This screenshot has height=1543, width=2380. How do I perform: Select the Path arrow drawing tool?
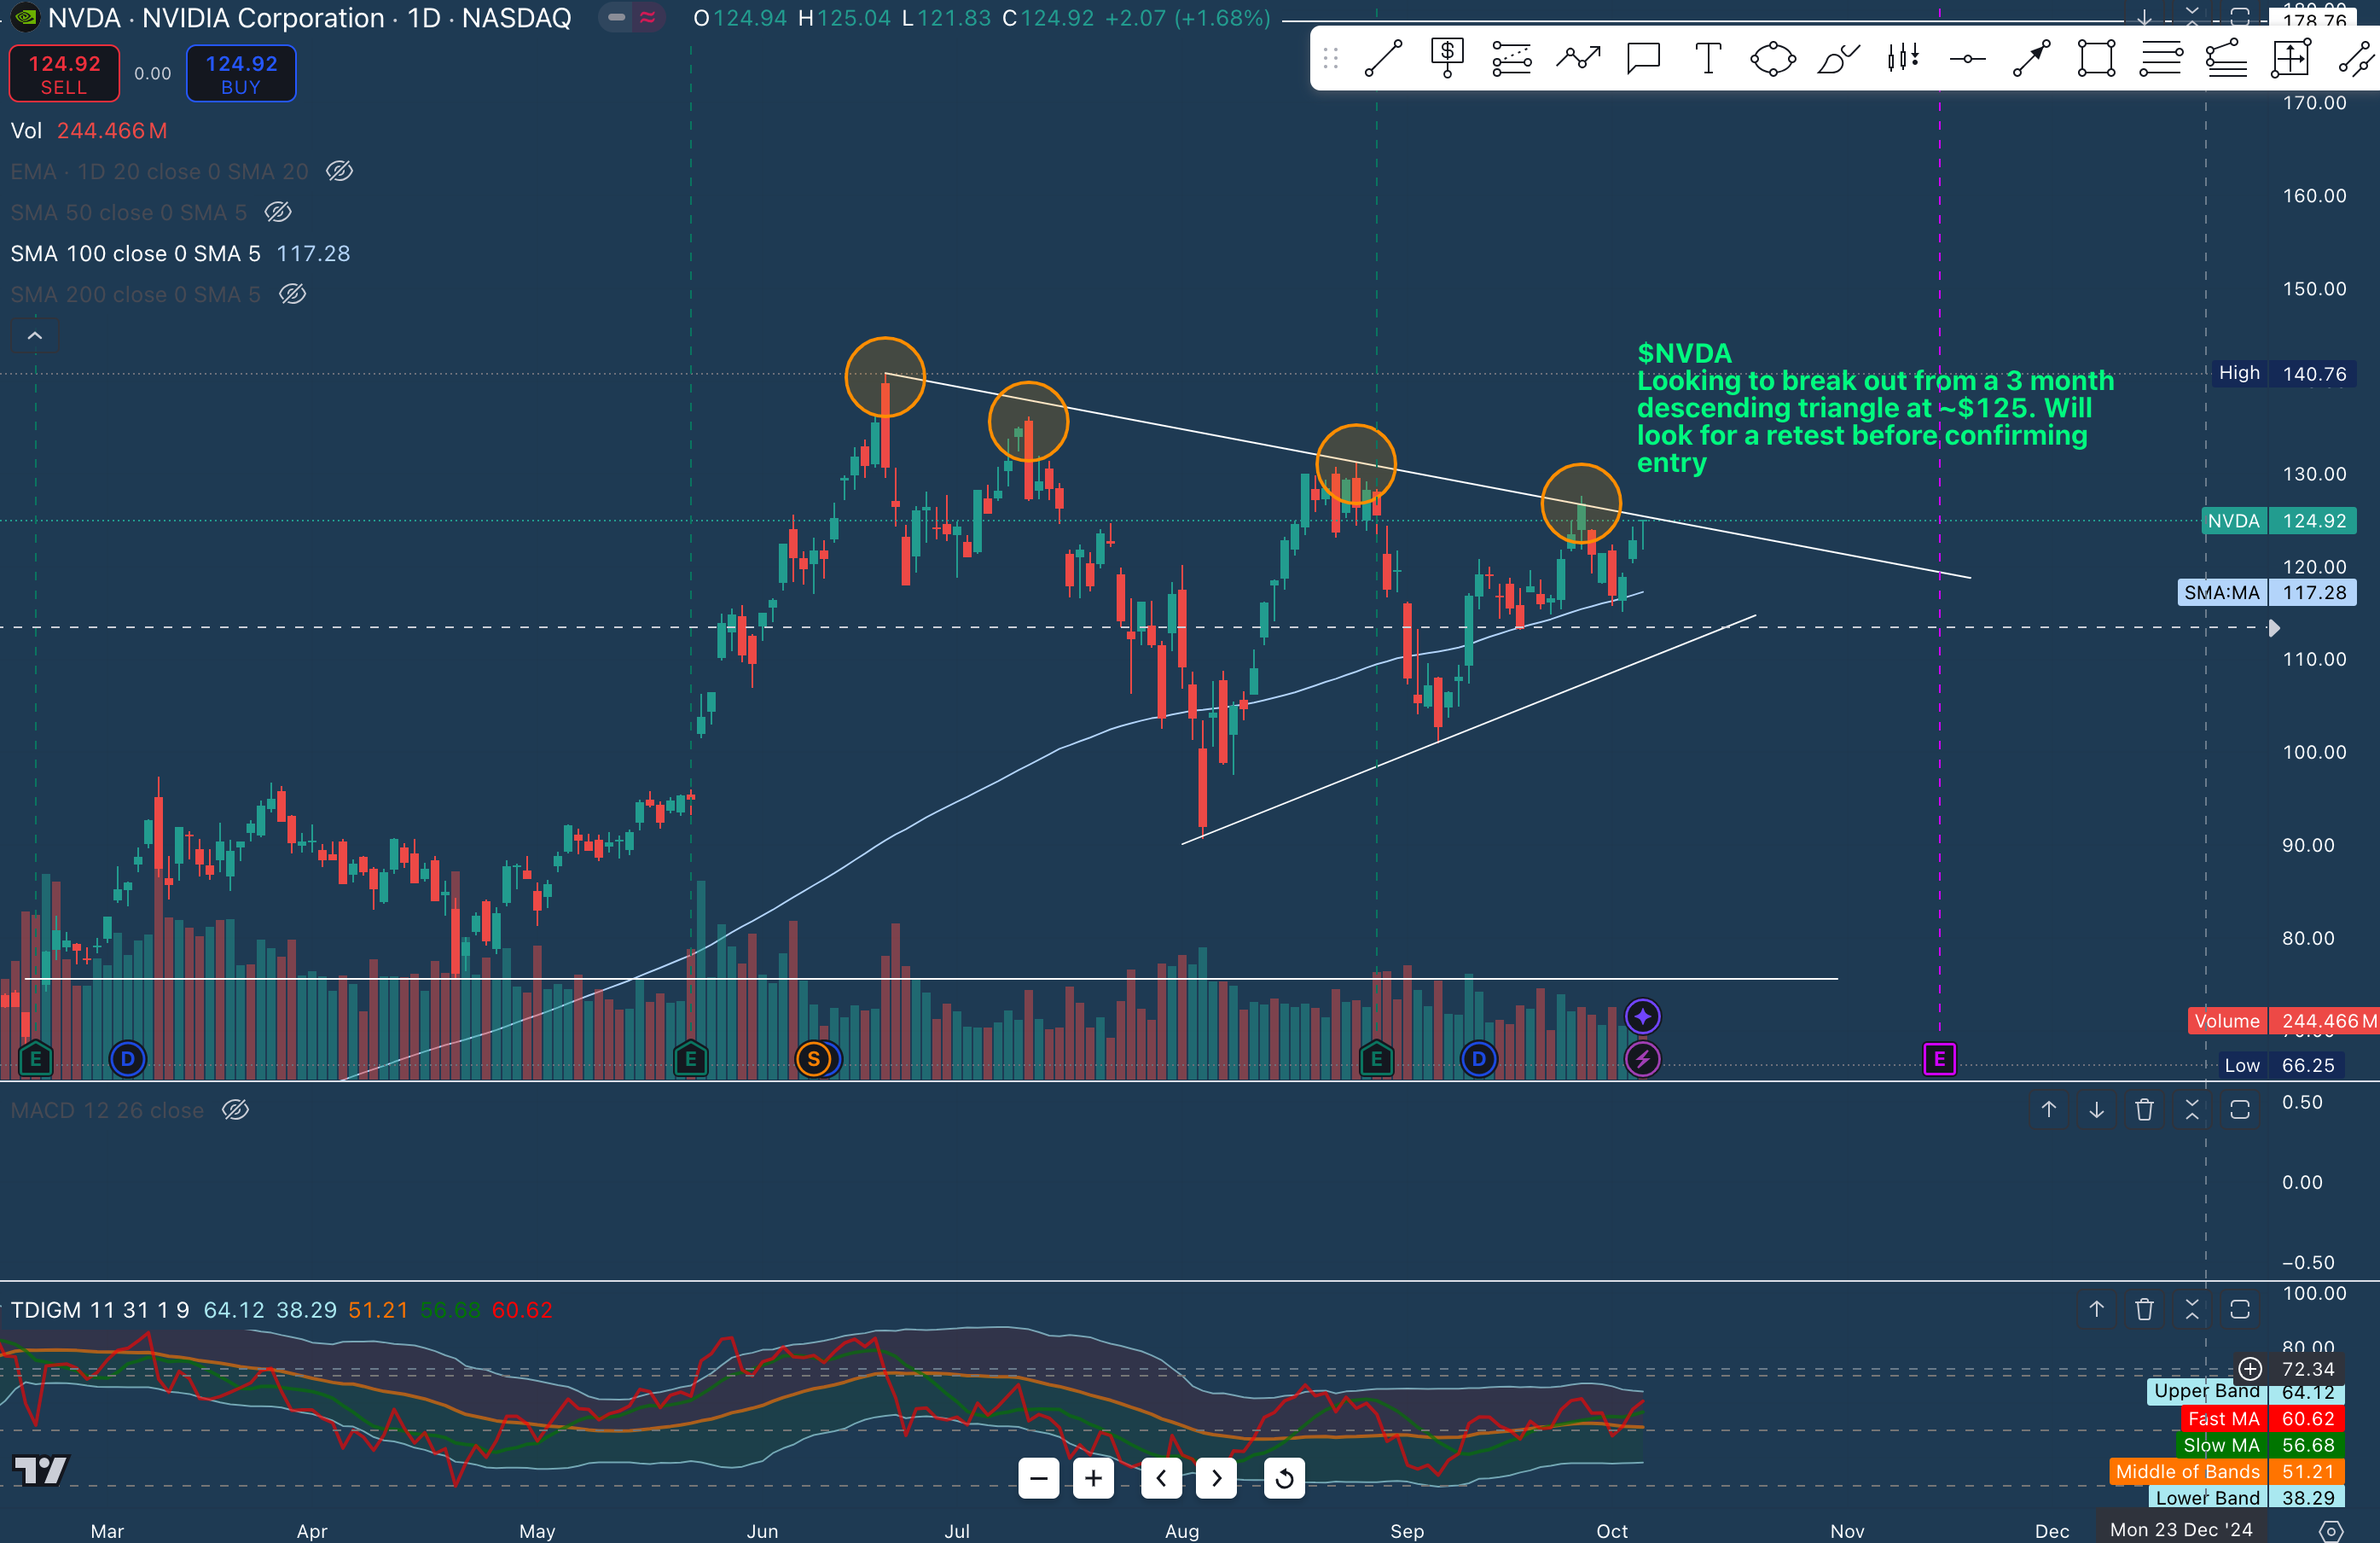click(x=1578, y=59)
